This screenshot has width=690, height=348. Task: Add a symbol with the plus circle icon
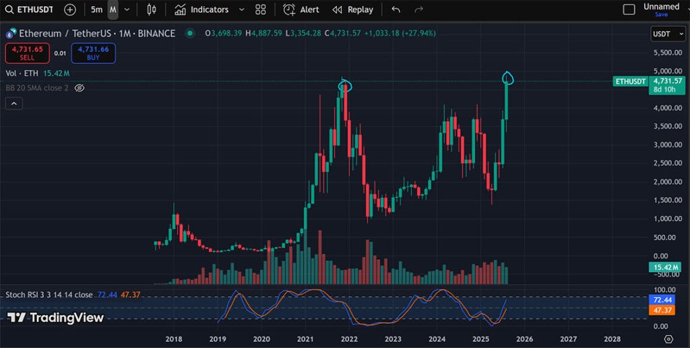coord(70,9)
